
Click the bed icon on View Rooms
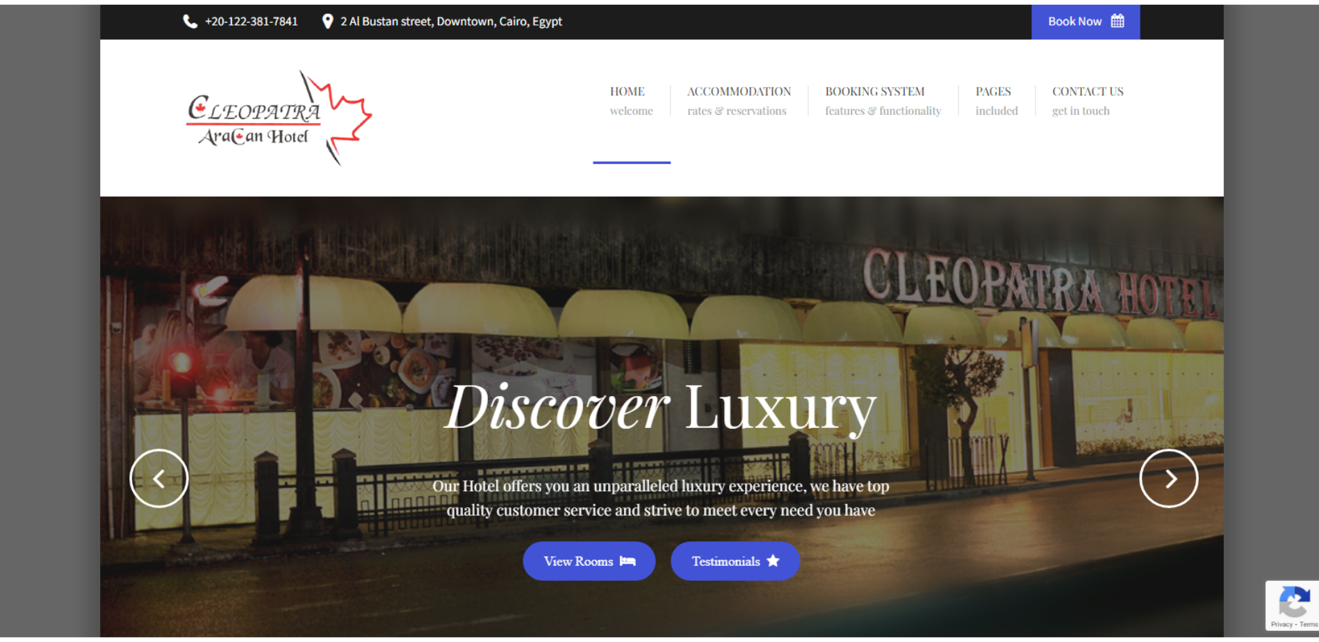tap(628, 561)
